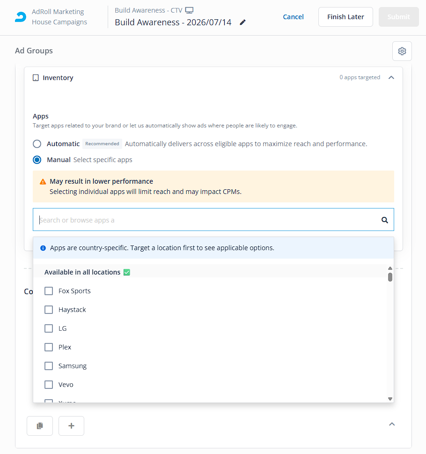
Task: Click Cancel link
Action: click(x=293, y=17)
